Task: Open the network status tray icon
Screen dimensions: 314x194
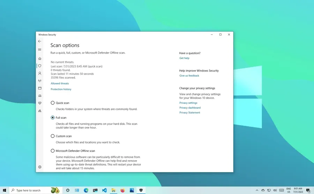Action: 269,190
